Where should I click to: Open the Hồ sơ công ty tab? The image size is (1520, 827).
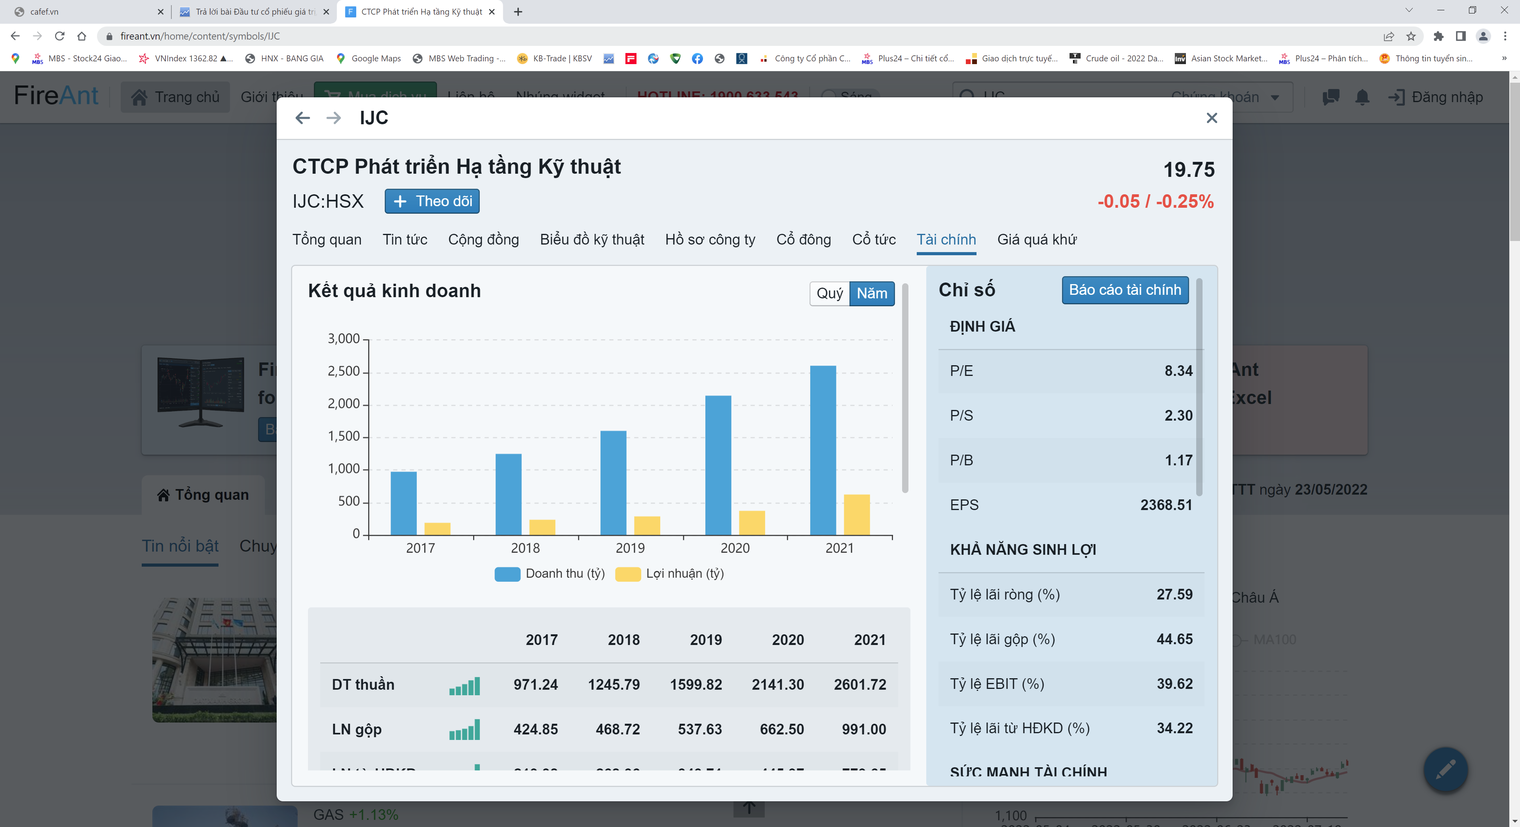(710, 239)
